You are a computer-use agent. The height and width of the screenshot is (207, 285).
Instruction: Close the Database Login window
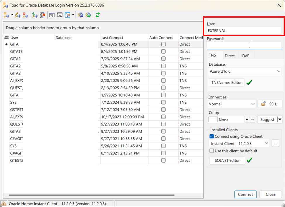(x=279, y=5)
